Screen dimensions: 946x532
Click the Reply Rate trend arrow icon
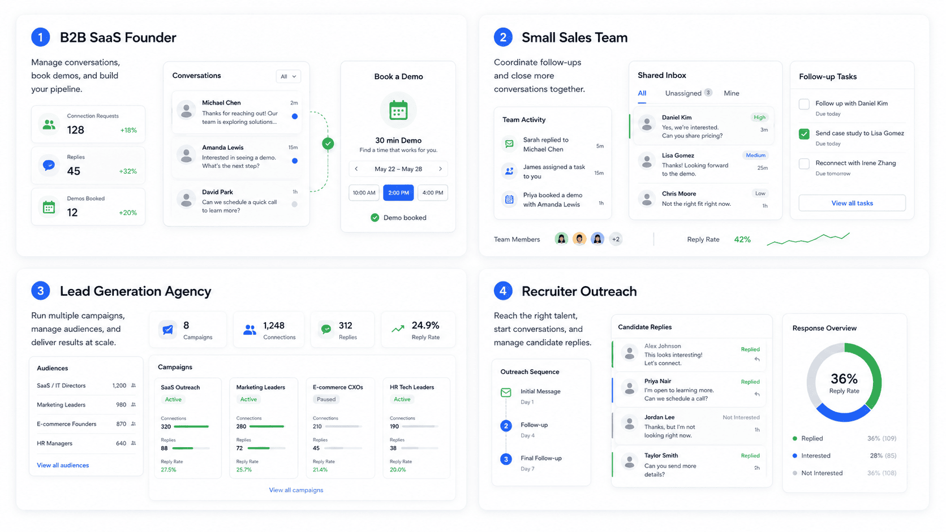tap(398, 328)
